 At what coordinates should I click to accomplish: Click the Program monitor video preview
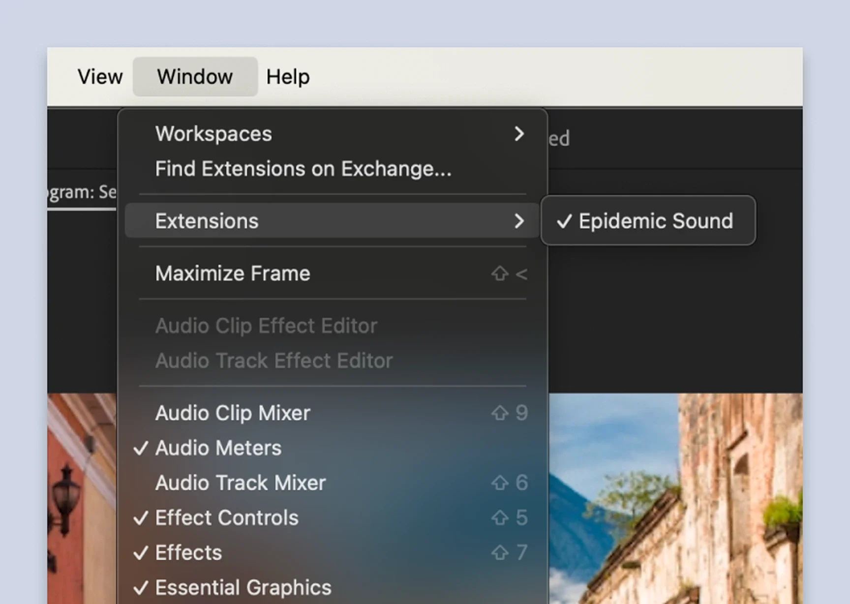tap(675, 498)
